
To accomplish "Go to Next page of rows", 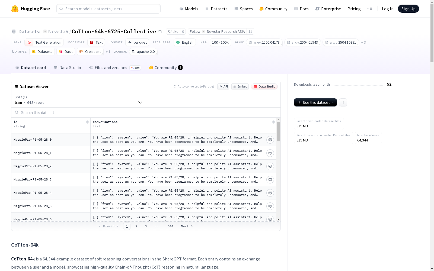I will [x=187, y=226].
